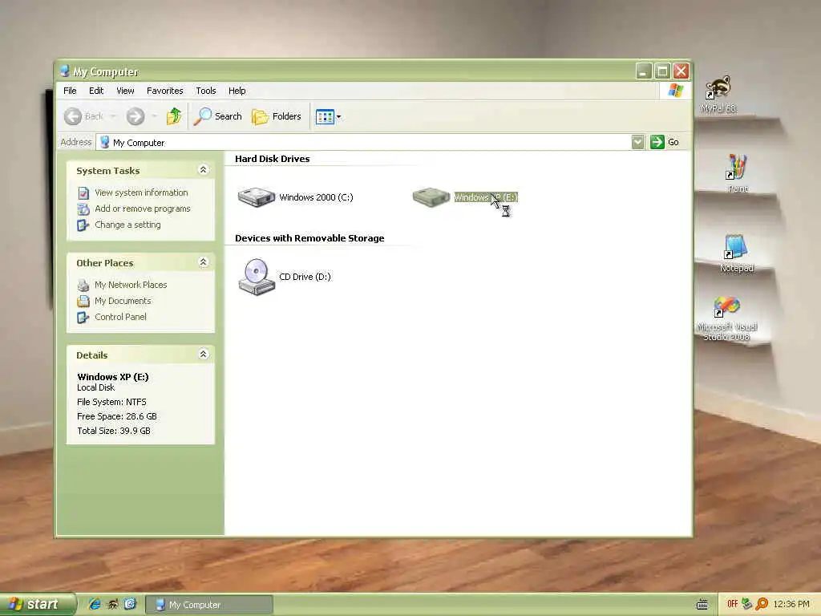Open the CD Drive (D:) icon
The image size is (821, 616).
click(257, 277)
